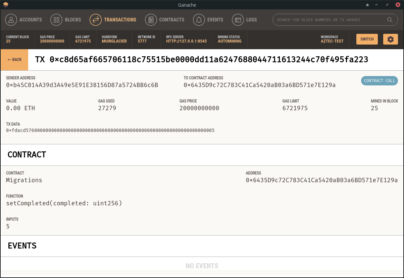This screenshot has height=278, width=404.
Task: Open the Logs terminal icon
Action: click(238, 20)
